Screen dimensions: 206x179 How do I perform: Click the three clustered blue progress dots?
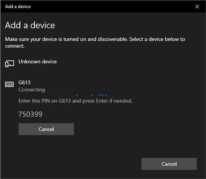103,95
